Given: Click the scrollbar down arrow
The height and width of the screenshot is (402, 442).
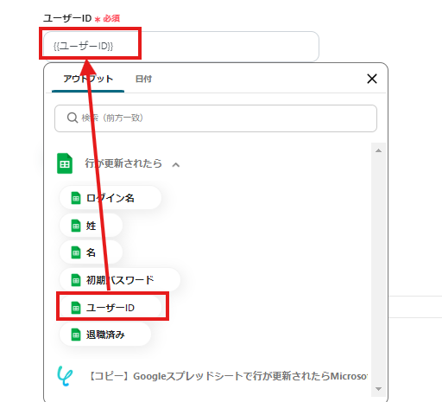Looking at the screenshot, I should 378,389.
